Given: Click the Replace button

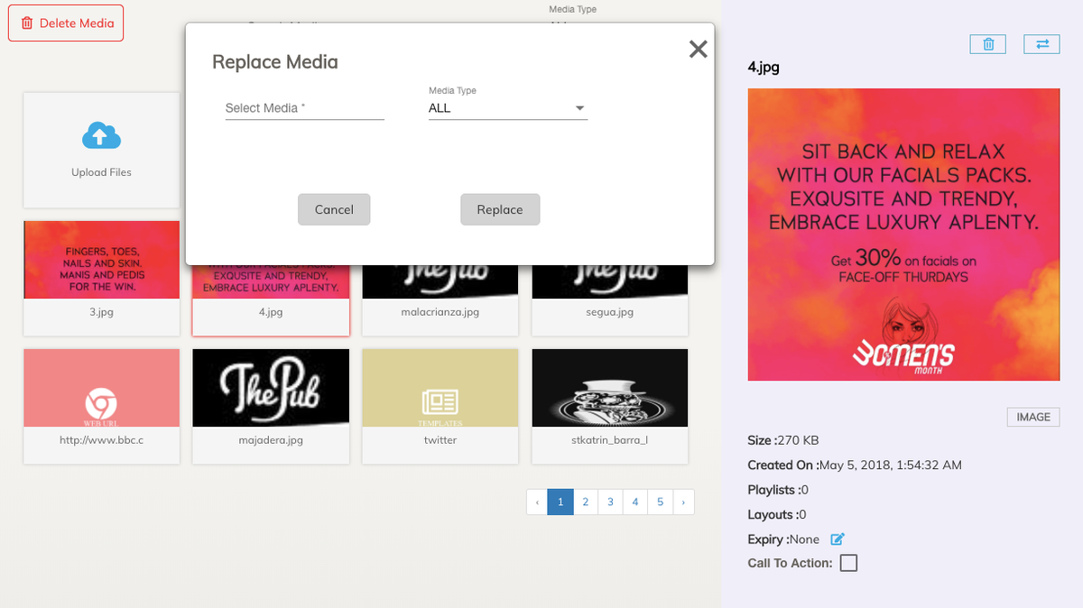Looking at the screenshot, I should 500,209.
